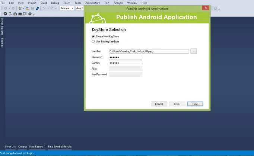254x156 pixels.
Task: Click the Save single-disk toolbar icon
Action: 32,8
